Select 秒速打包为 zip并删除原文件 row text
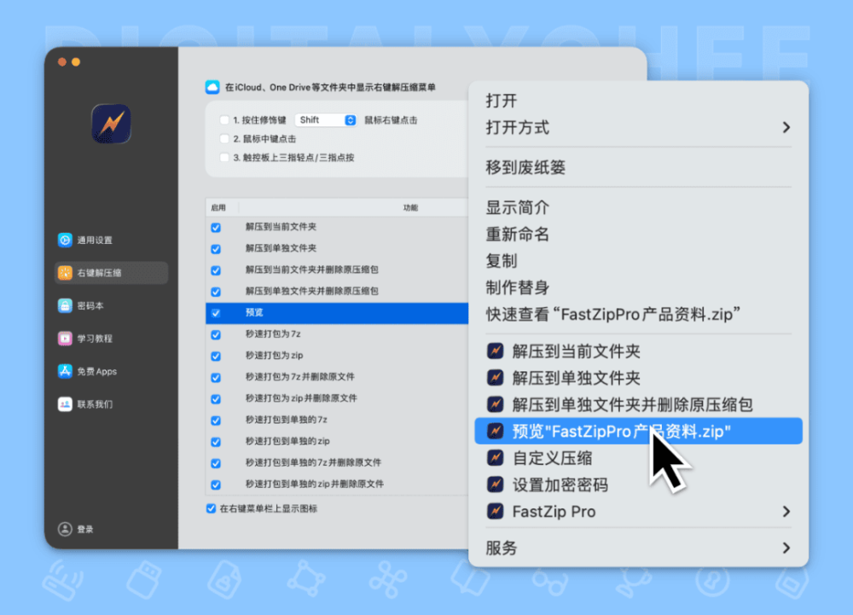Image resolution: width=853 pixels, height=615 pixels. (x=301, y=398)
